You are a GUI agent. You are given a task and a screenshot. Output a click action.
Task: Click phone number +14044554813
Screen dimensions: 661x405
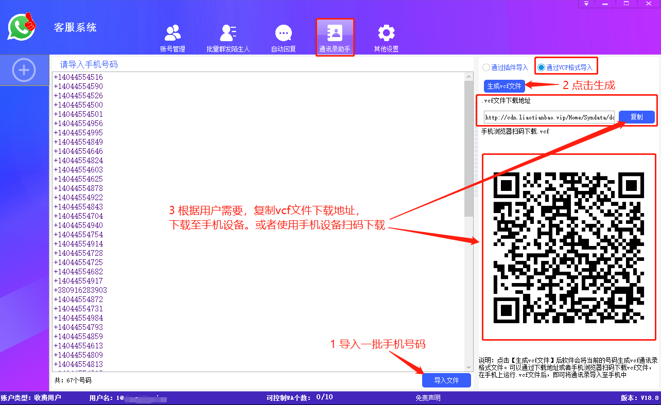click(78, 364)
